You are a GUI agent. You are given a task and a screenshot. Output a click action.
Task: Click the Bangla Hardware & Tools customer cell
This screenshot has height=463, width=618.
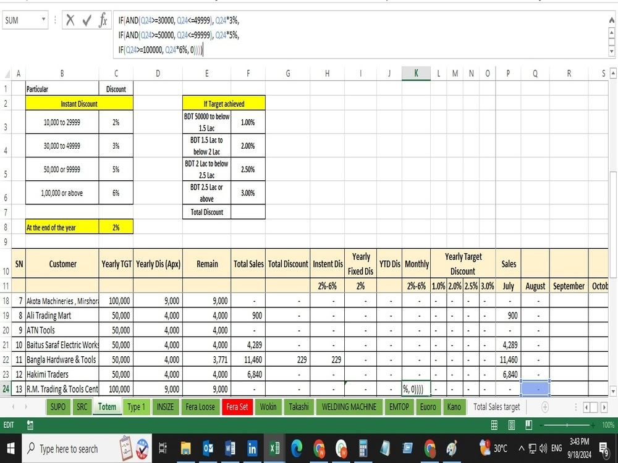coord(62,359)
